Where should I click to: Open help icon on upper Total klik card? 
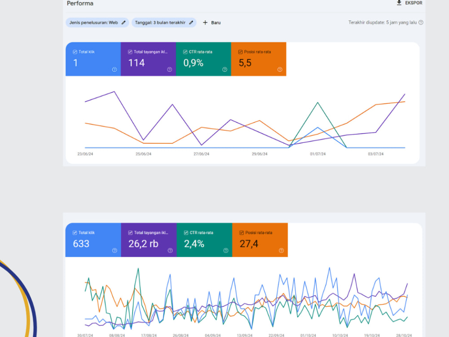pos(114,69)
